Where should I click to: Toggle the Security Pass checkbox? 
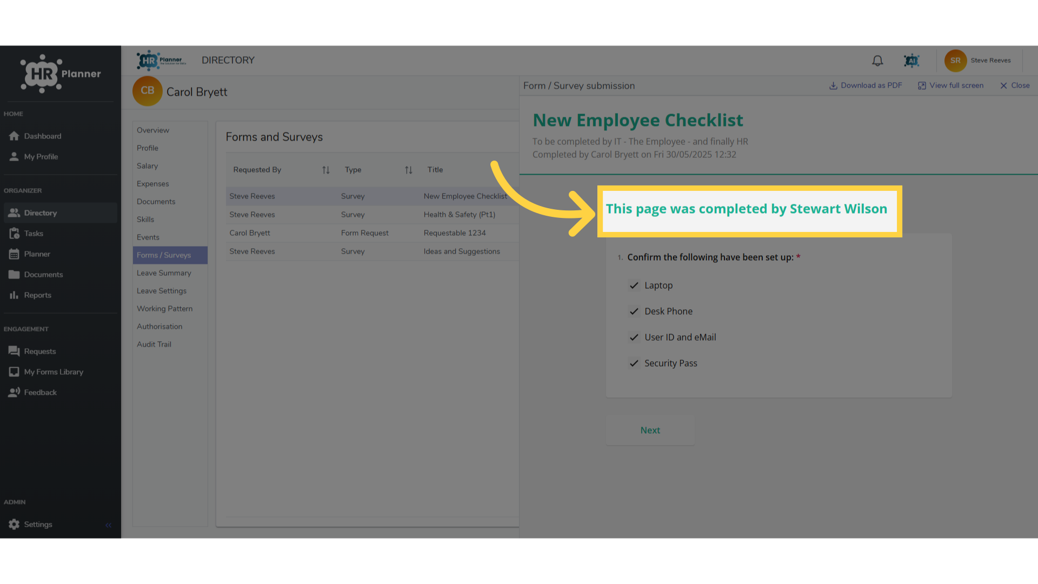coord(634,363)
